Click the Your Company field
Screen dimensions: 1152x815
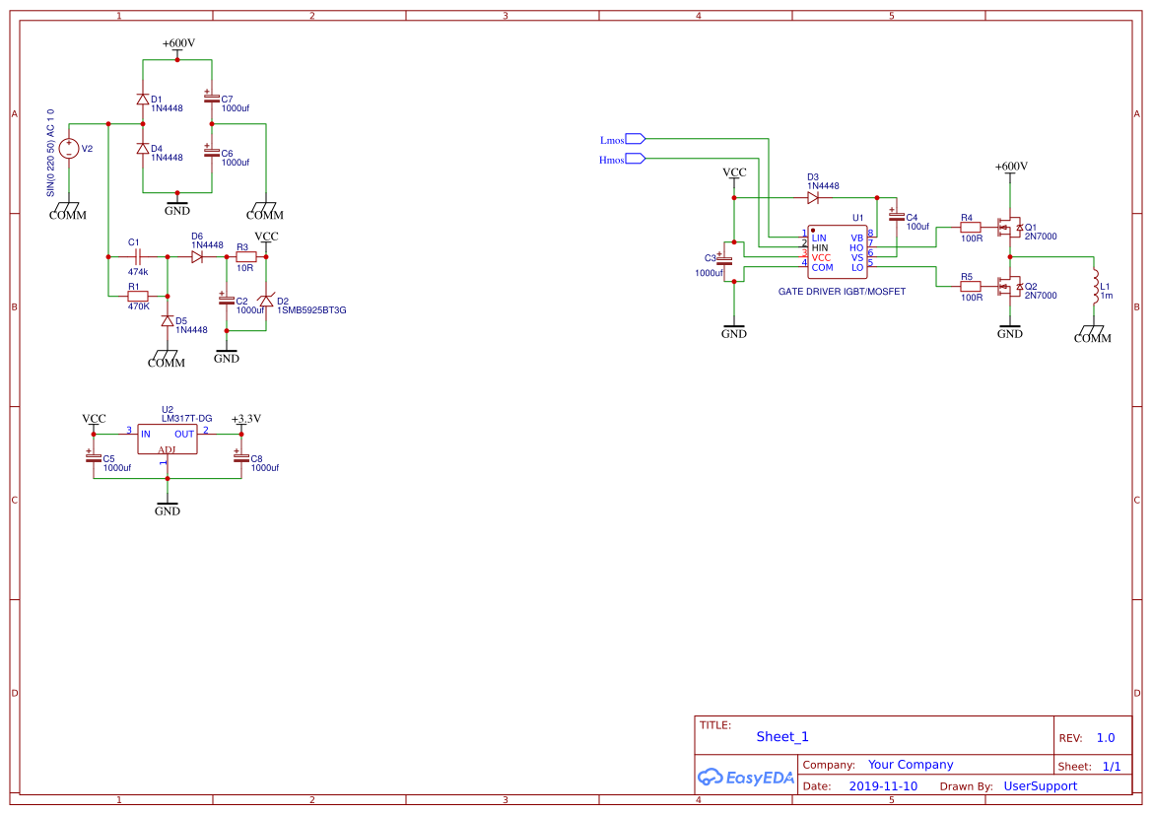[910, 765]
